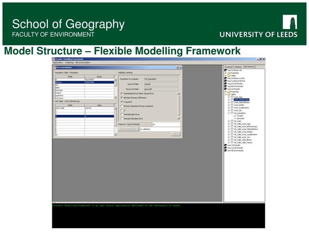Screen dimensions: 309x232
Task: Click the validation measures list scroll-down arrow
Action: [x=179, y=118]
